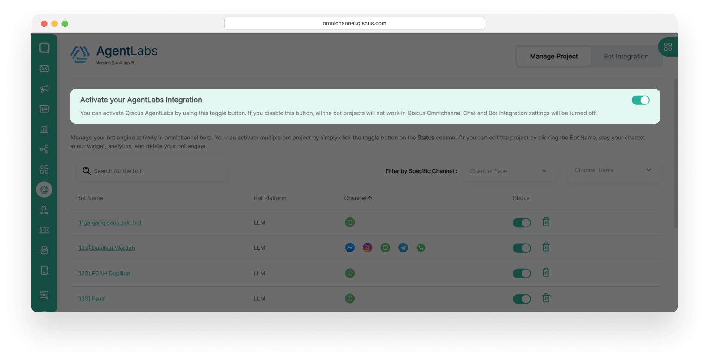The width and height of the screenshot is (709, 361).
Task: Open the four-squares apps icon in the sidebar
Action: point(44,170)
